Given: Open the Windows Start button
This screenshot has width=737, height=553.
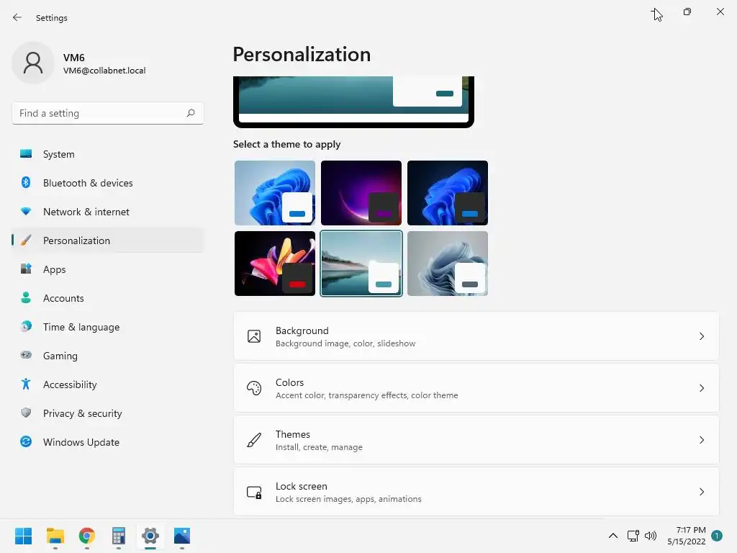Looking at the screenshot, I should click(x=24, y=536).
